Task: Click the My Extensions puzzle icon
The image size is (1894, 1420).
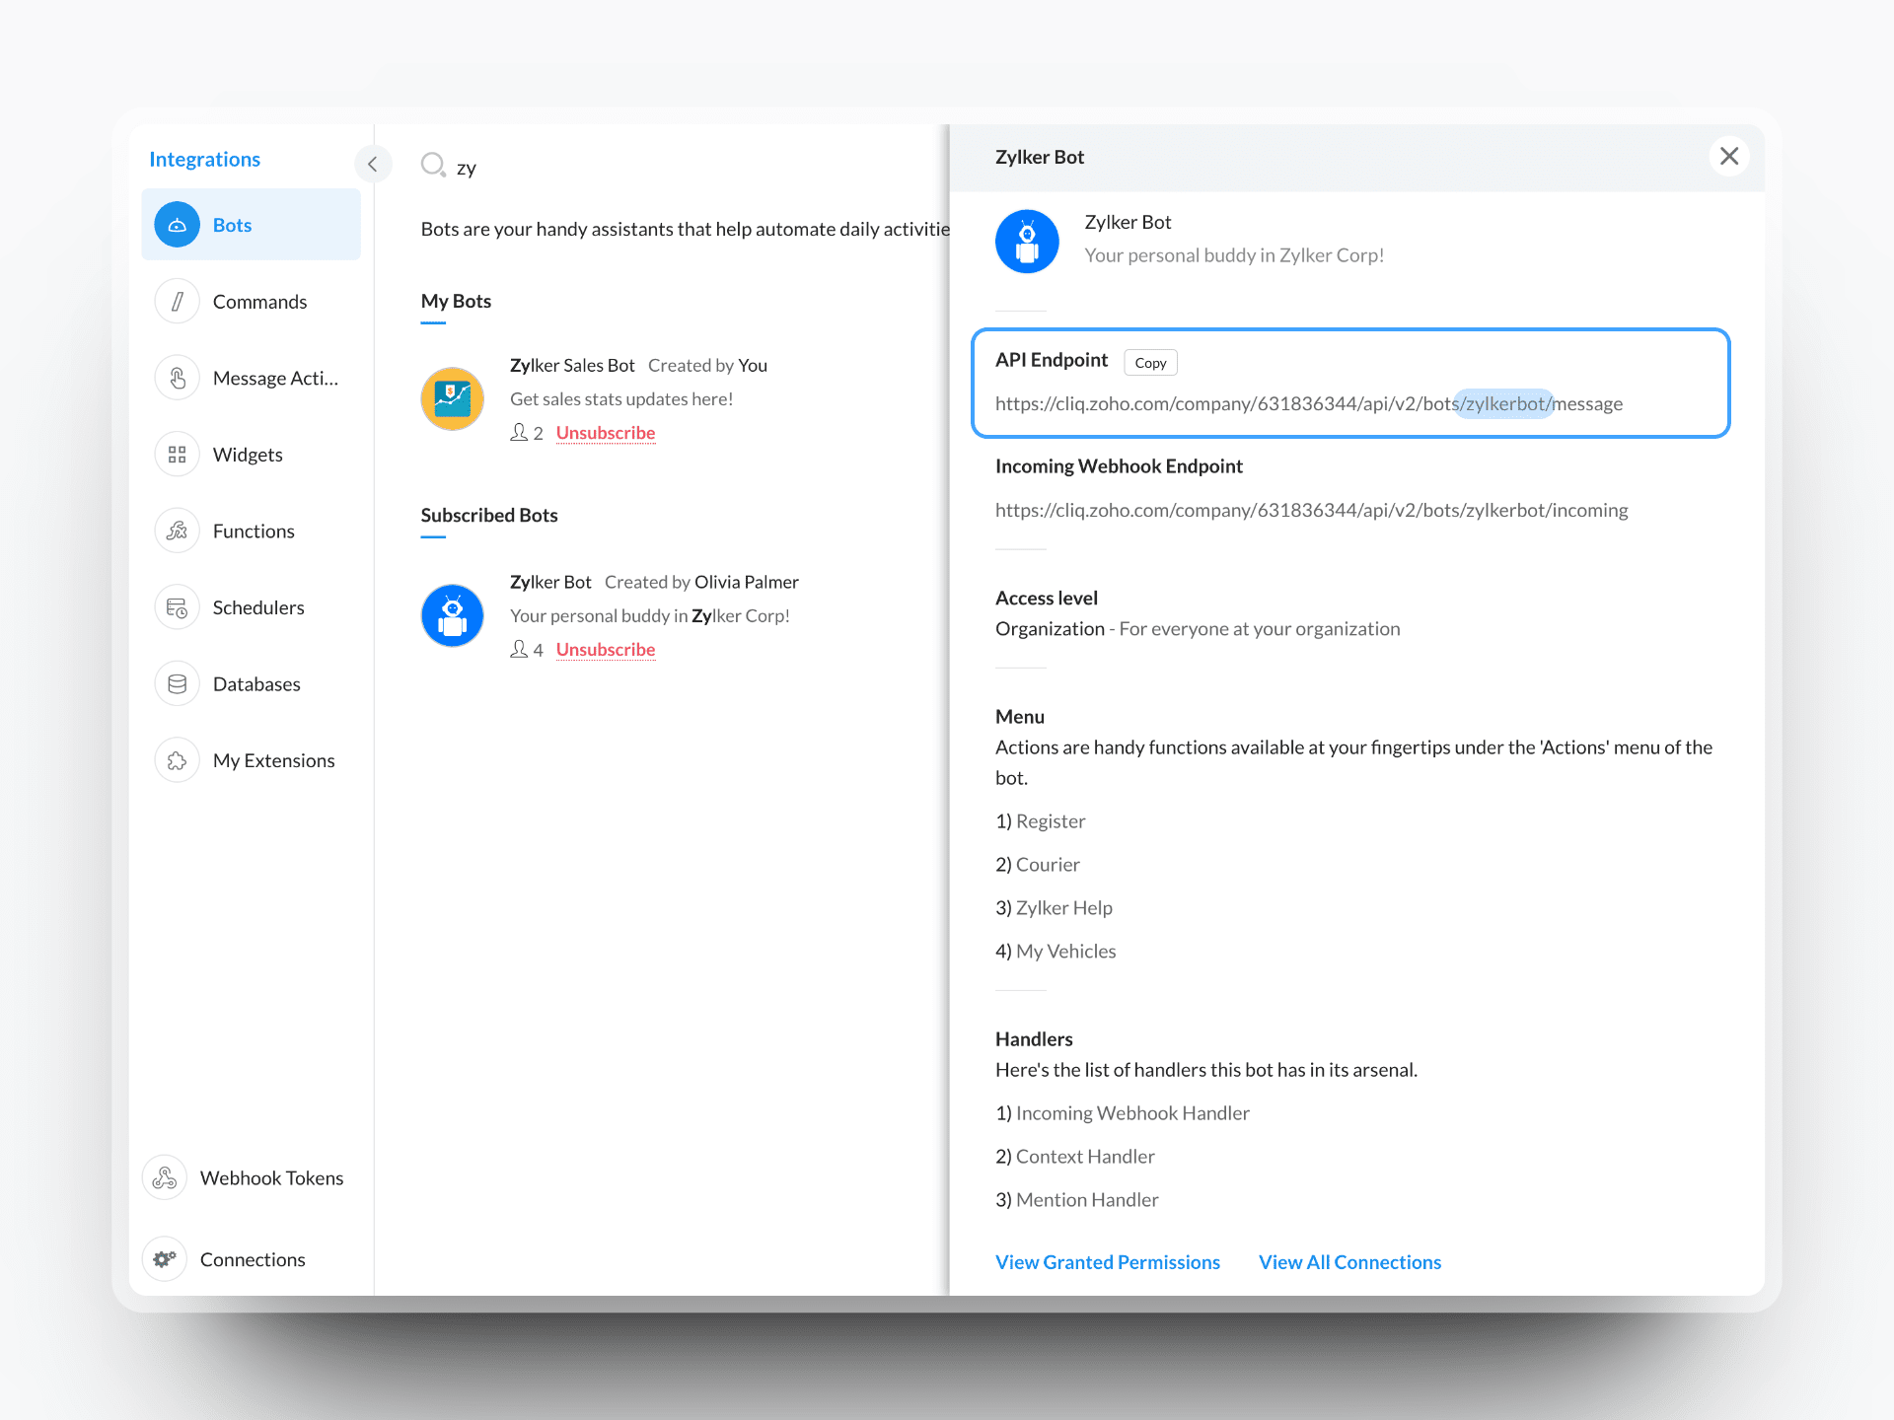Action: coord(178,760)
